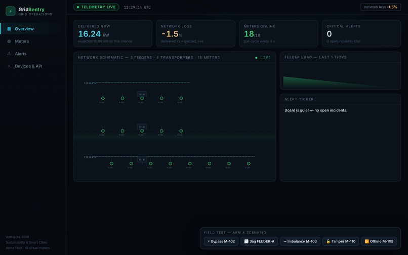Click the 11:29:24 UTC timestamp

137,7
